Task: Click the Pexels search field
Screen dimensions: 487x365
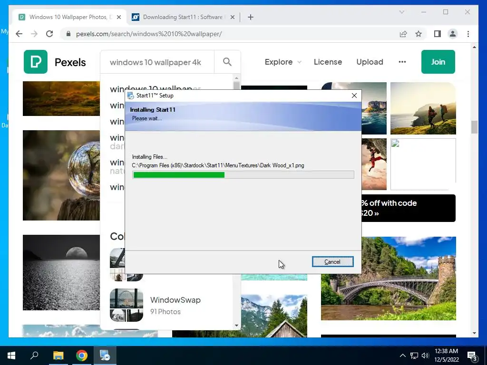Action: coord(157,62)
